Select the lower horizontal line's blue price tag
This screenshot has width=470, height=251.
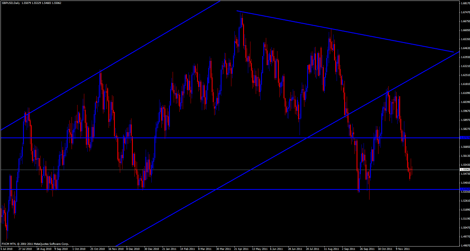465,189
